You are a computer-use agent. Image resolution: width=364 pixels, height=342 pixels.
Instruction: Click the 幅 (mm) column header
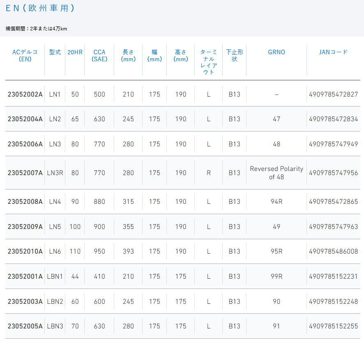pos(154,55)
